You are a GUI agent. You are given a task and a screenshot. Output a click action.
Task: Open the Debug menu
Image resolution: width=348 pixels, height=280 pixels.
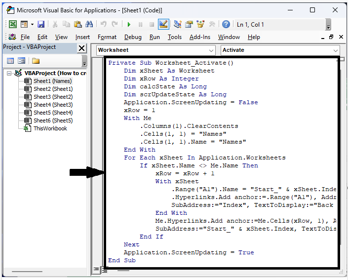tap(133, 37)
